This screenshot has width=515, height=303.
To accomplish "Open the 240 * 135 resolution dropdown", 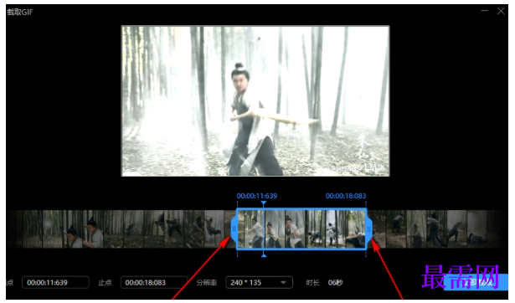I will (259, 282).
